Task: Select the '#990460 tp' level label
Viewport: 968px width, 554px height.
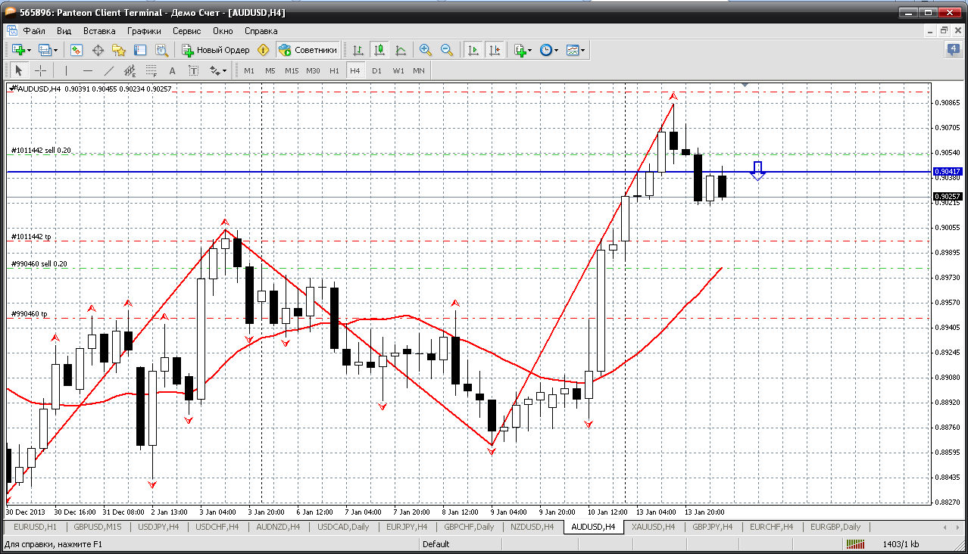Action: [30, 314]
